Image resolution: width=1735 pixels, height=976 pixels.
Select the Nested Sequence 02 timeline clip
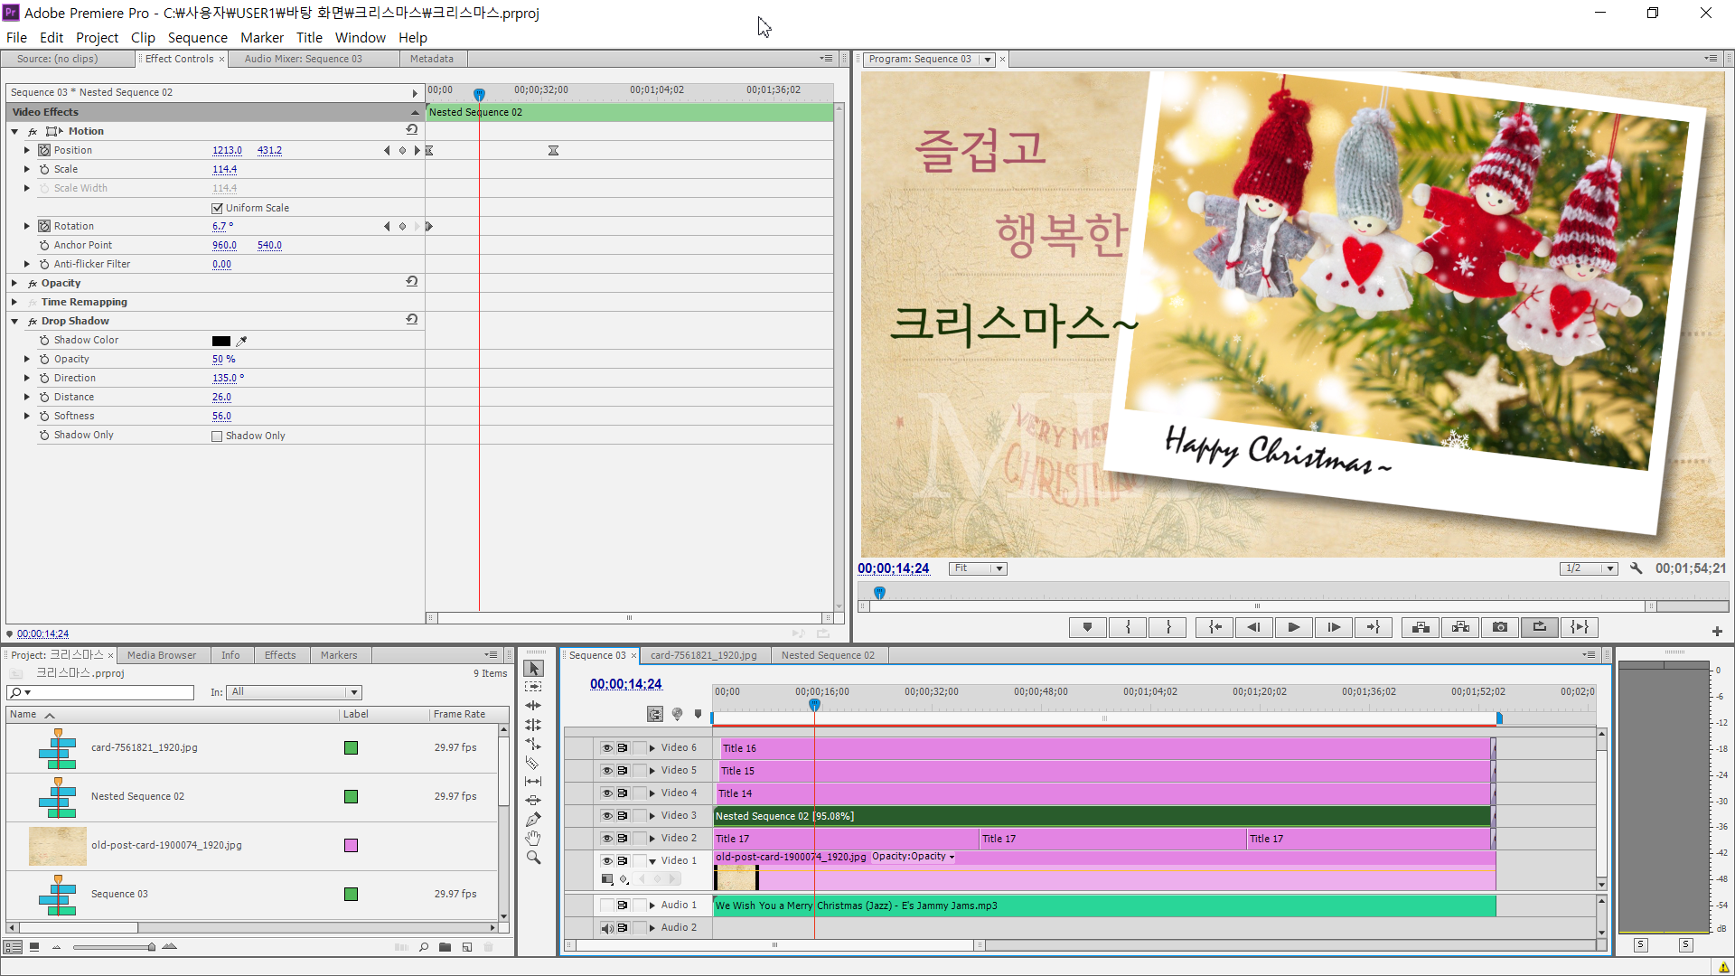tap(1084, 816)
